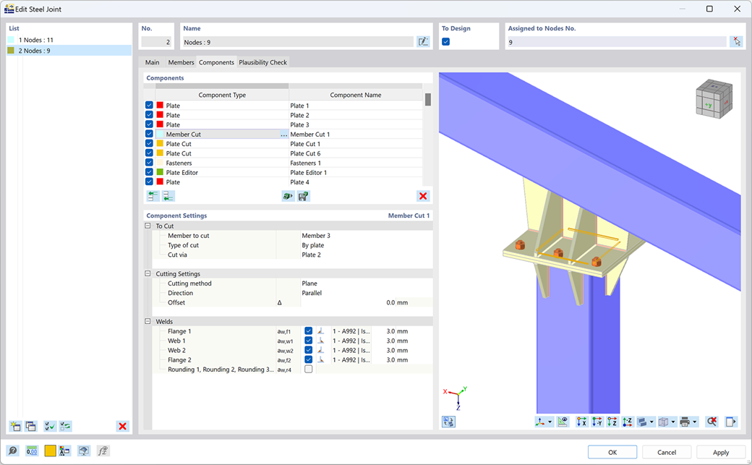The width and height of the screenshot is (752, 465).
Task: Uncheck the Fasteners 1 component checkbox
Action: pyautogui.click(x=149, y=163)
